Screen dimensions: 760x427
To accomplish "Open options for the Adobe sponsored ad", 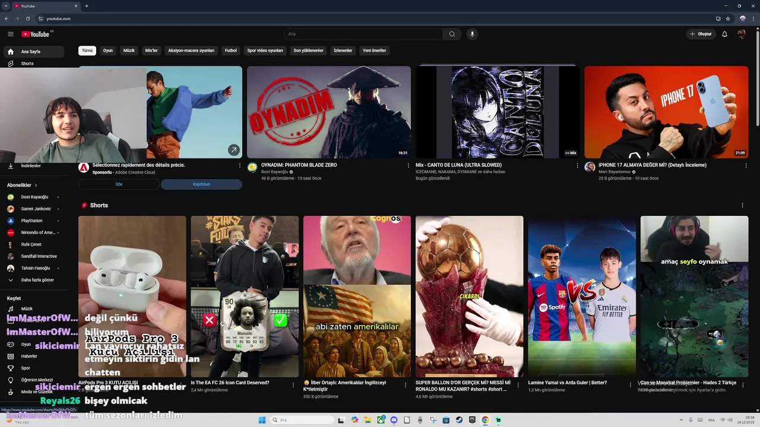I will [x=240, y=165].
